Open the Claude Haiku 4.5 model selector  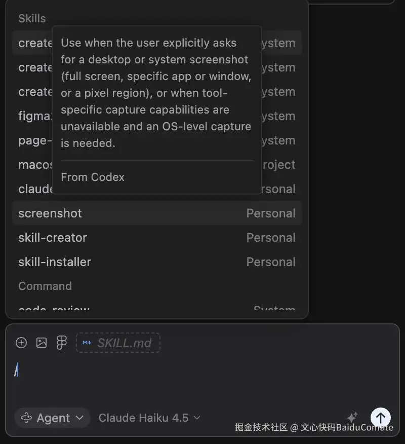149,418
